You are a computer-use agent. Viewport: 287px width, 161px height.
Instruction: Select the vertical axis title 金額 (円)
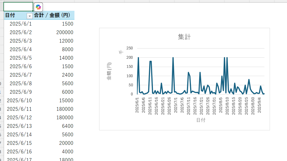[x=109, y=71]
